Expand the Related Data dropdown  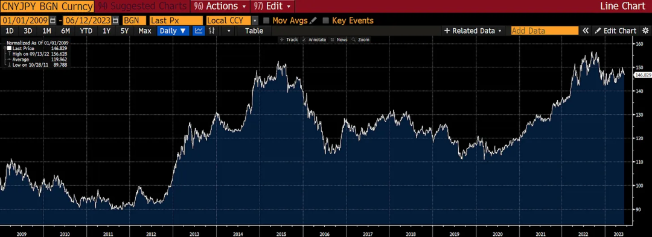coord(473,31)
